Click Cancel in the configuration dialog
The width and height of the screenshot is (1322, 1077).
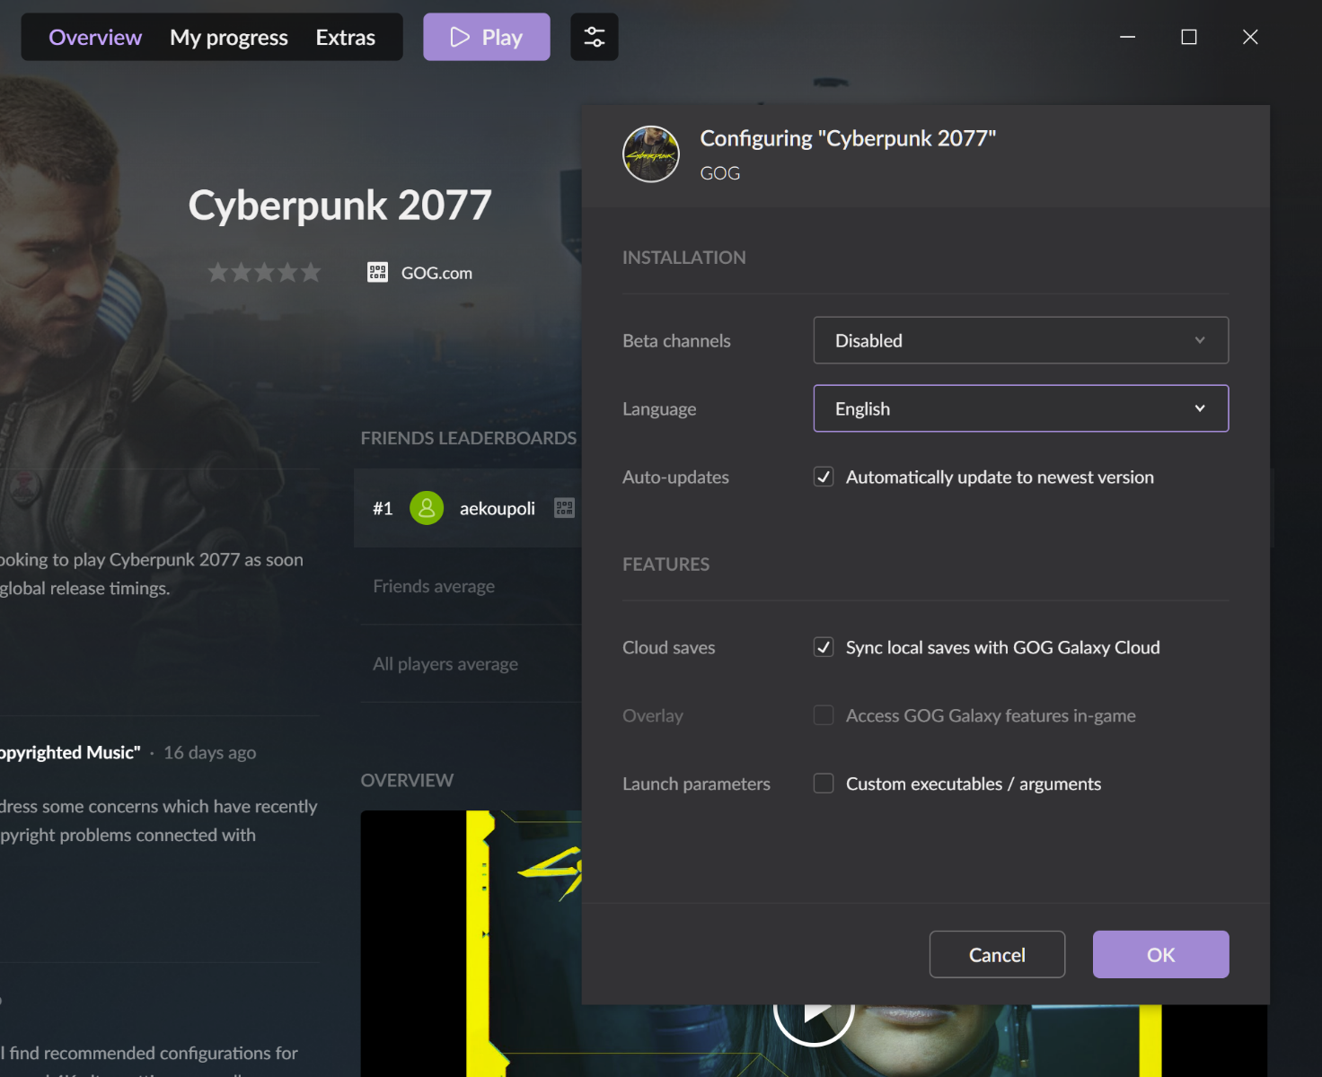[x=997, y=954]
